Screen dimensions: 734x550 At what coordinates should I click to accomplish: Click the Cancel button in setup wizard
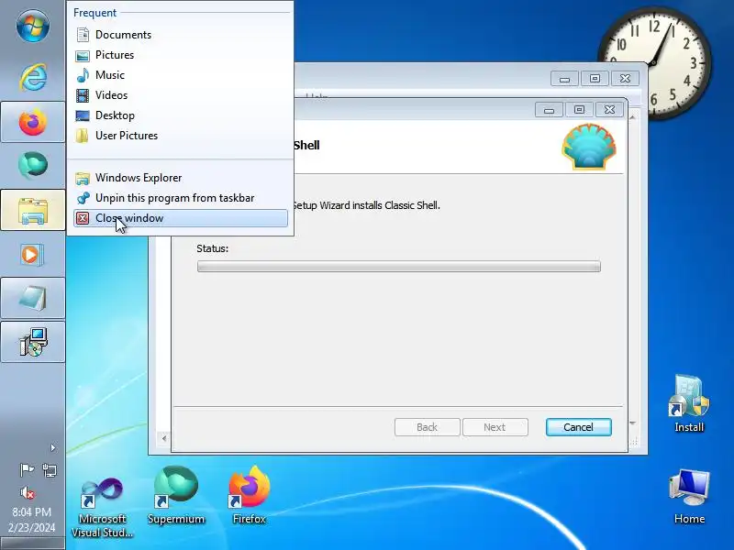[579, 427]
